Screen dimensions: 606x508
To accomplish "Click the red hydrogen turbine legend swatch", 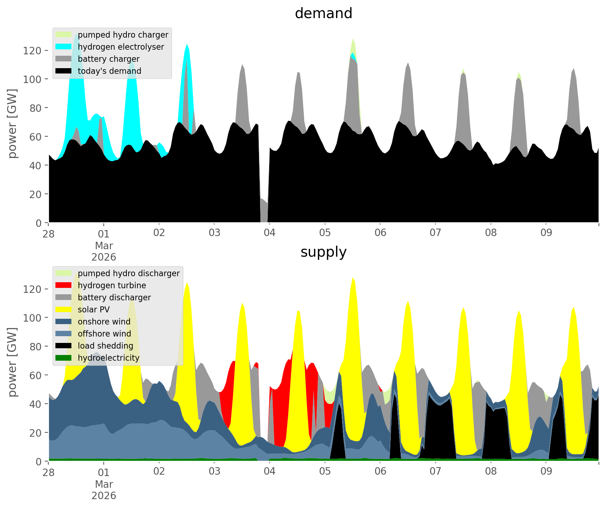I will coord(64,285).
